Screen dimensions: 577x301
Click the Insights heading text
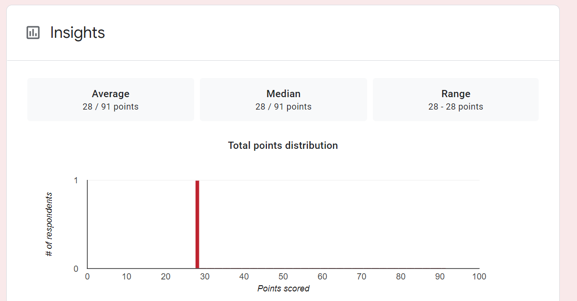pyautogui.click(x=78, y=33)
